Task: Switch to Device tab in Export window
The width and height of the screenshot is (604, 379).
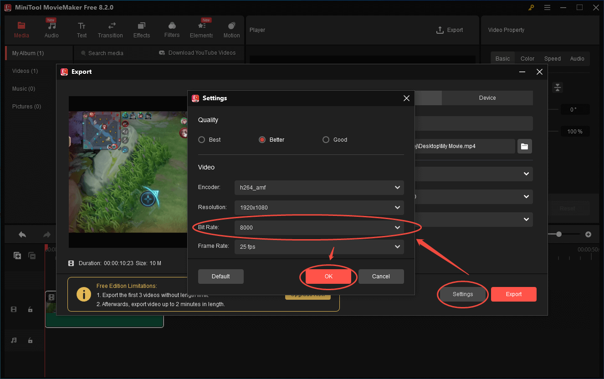Action: click(x=487, y=98)
